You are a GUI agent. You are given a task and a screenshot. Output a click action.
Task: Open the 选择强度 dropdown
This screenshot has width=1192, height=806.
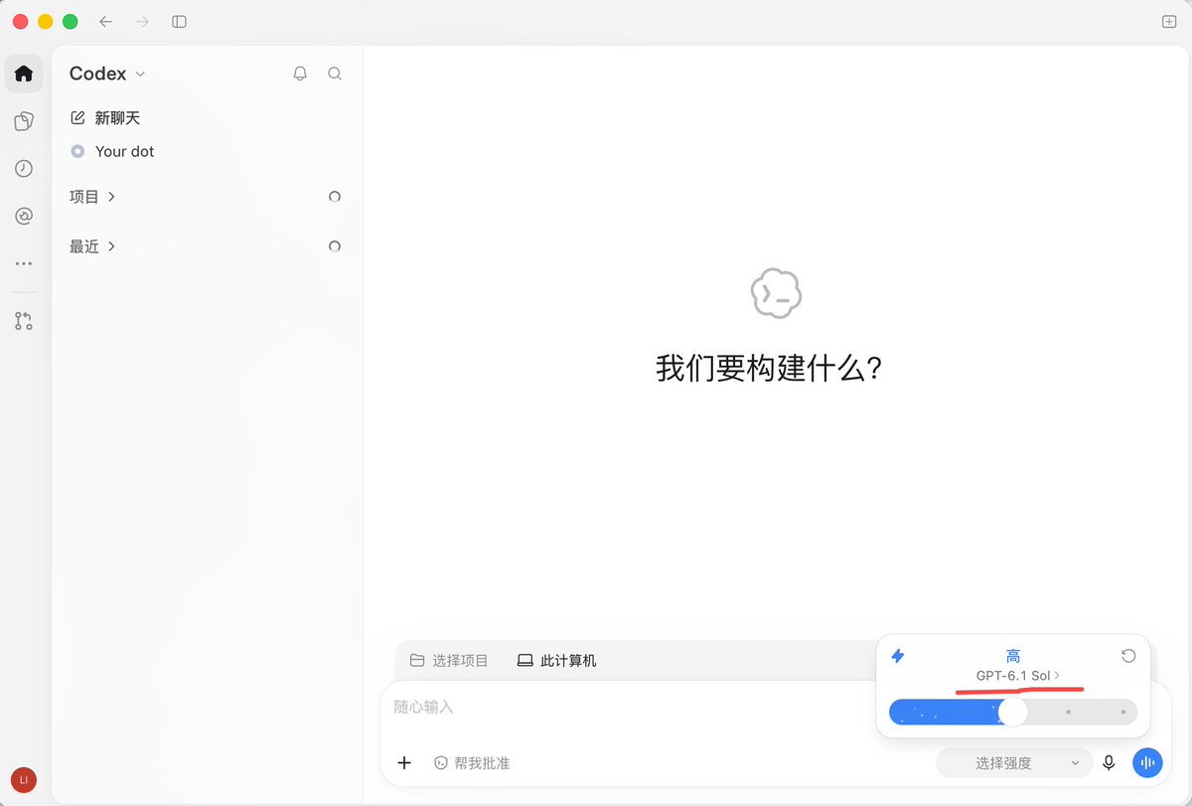click(1013, 763)
